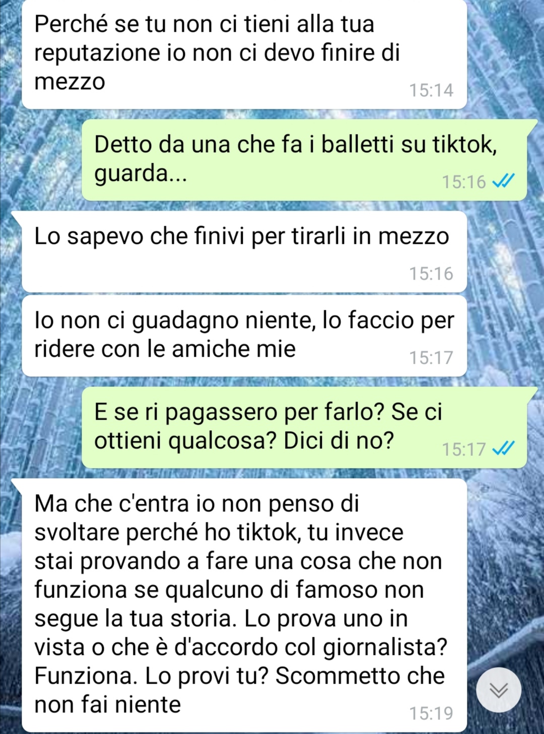Tap the 15:14 timestamp
The width and height of the screenshot is (544, 734).
click(431, 90)
